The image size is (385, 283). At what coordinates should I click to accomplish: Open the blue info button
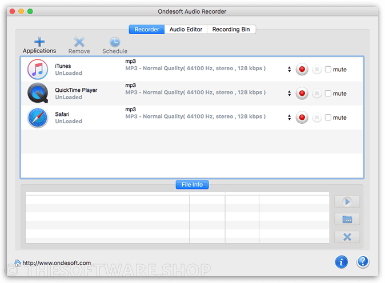pos(341,262)
